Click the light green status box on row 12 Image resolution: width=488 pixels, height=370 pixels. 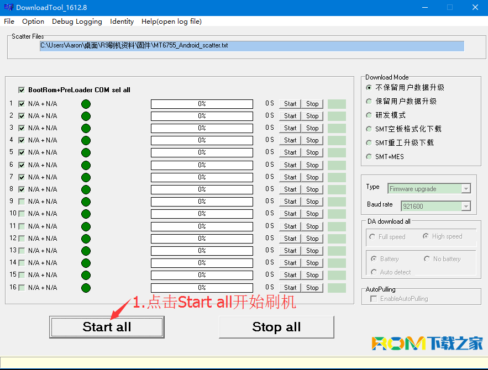point(337,239)
